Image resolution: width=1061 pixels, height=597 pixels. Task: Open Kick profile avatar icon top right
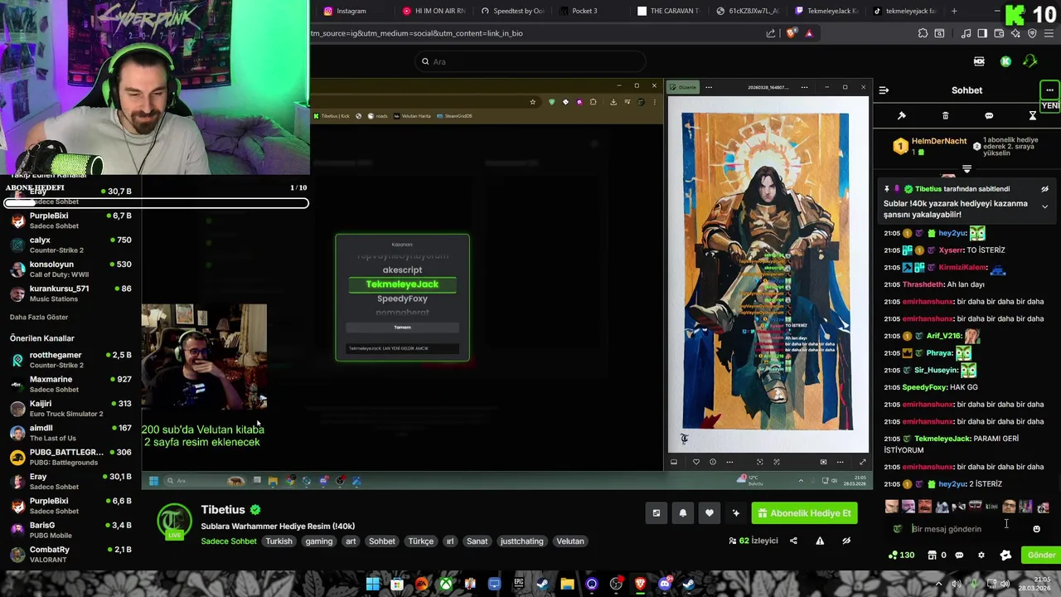pyautogui.click(x=1030, y=61)
